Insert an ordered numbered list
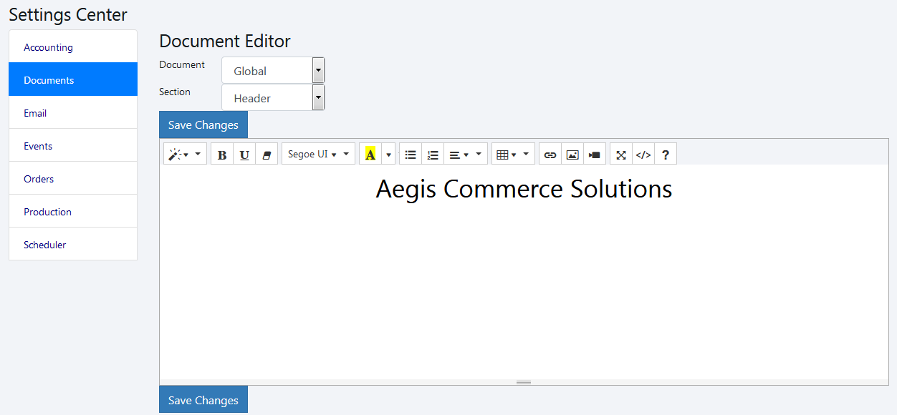The image size is (897, 415). coord(433,155)
